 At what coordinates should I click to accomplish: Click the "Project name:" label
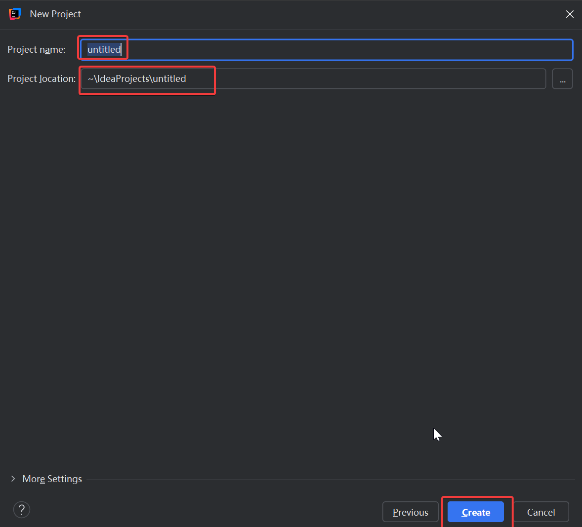[x=36, y=50]
